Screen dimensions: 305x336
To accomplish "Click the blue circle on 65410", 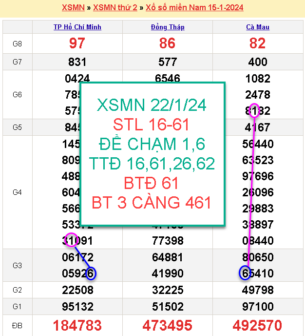I will (246, 273).
